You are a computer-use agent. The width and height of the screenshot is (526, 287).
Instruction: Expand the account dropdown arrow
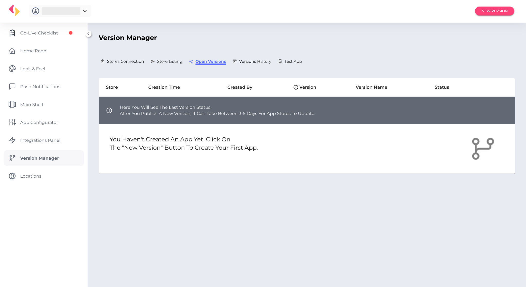click(85, 11)
